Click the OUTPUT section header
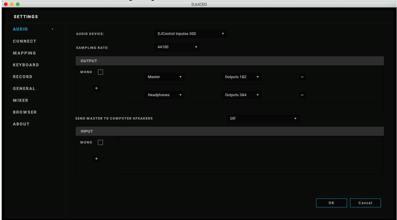Viewport: 397px width, 220px height. pos(230,61)
